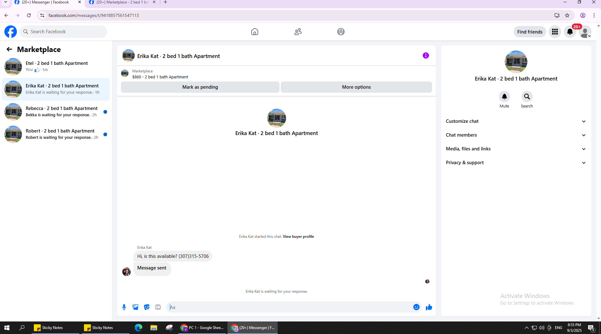The height and width of the screenshot is (334, 601).
Task: Open PC 1 - Google Sheets taskbar window
Action: coord(202,328)
